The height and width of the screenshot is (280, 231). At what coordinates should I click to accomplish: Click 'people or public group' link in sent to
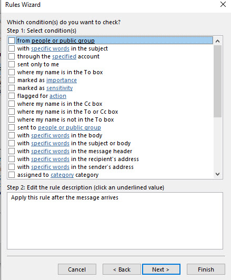[69, 127]
